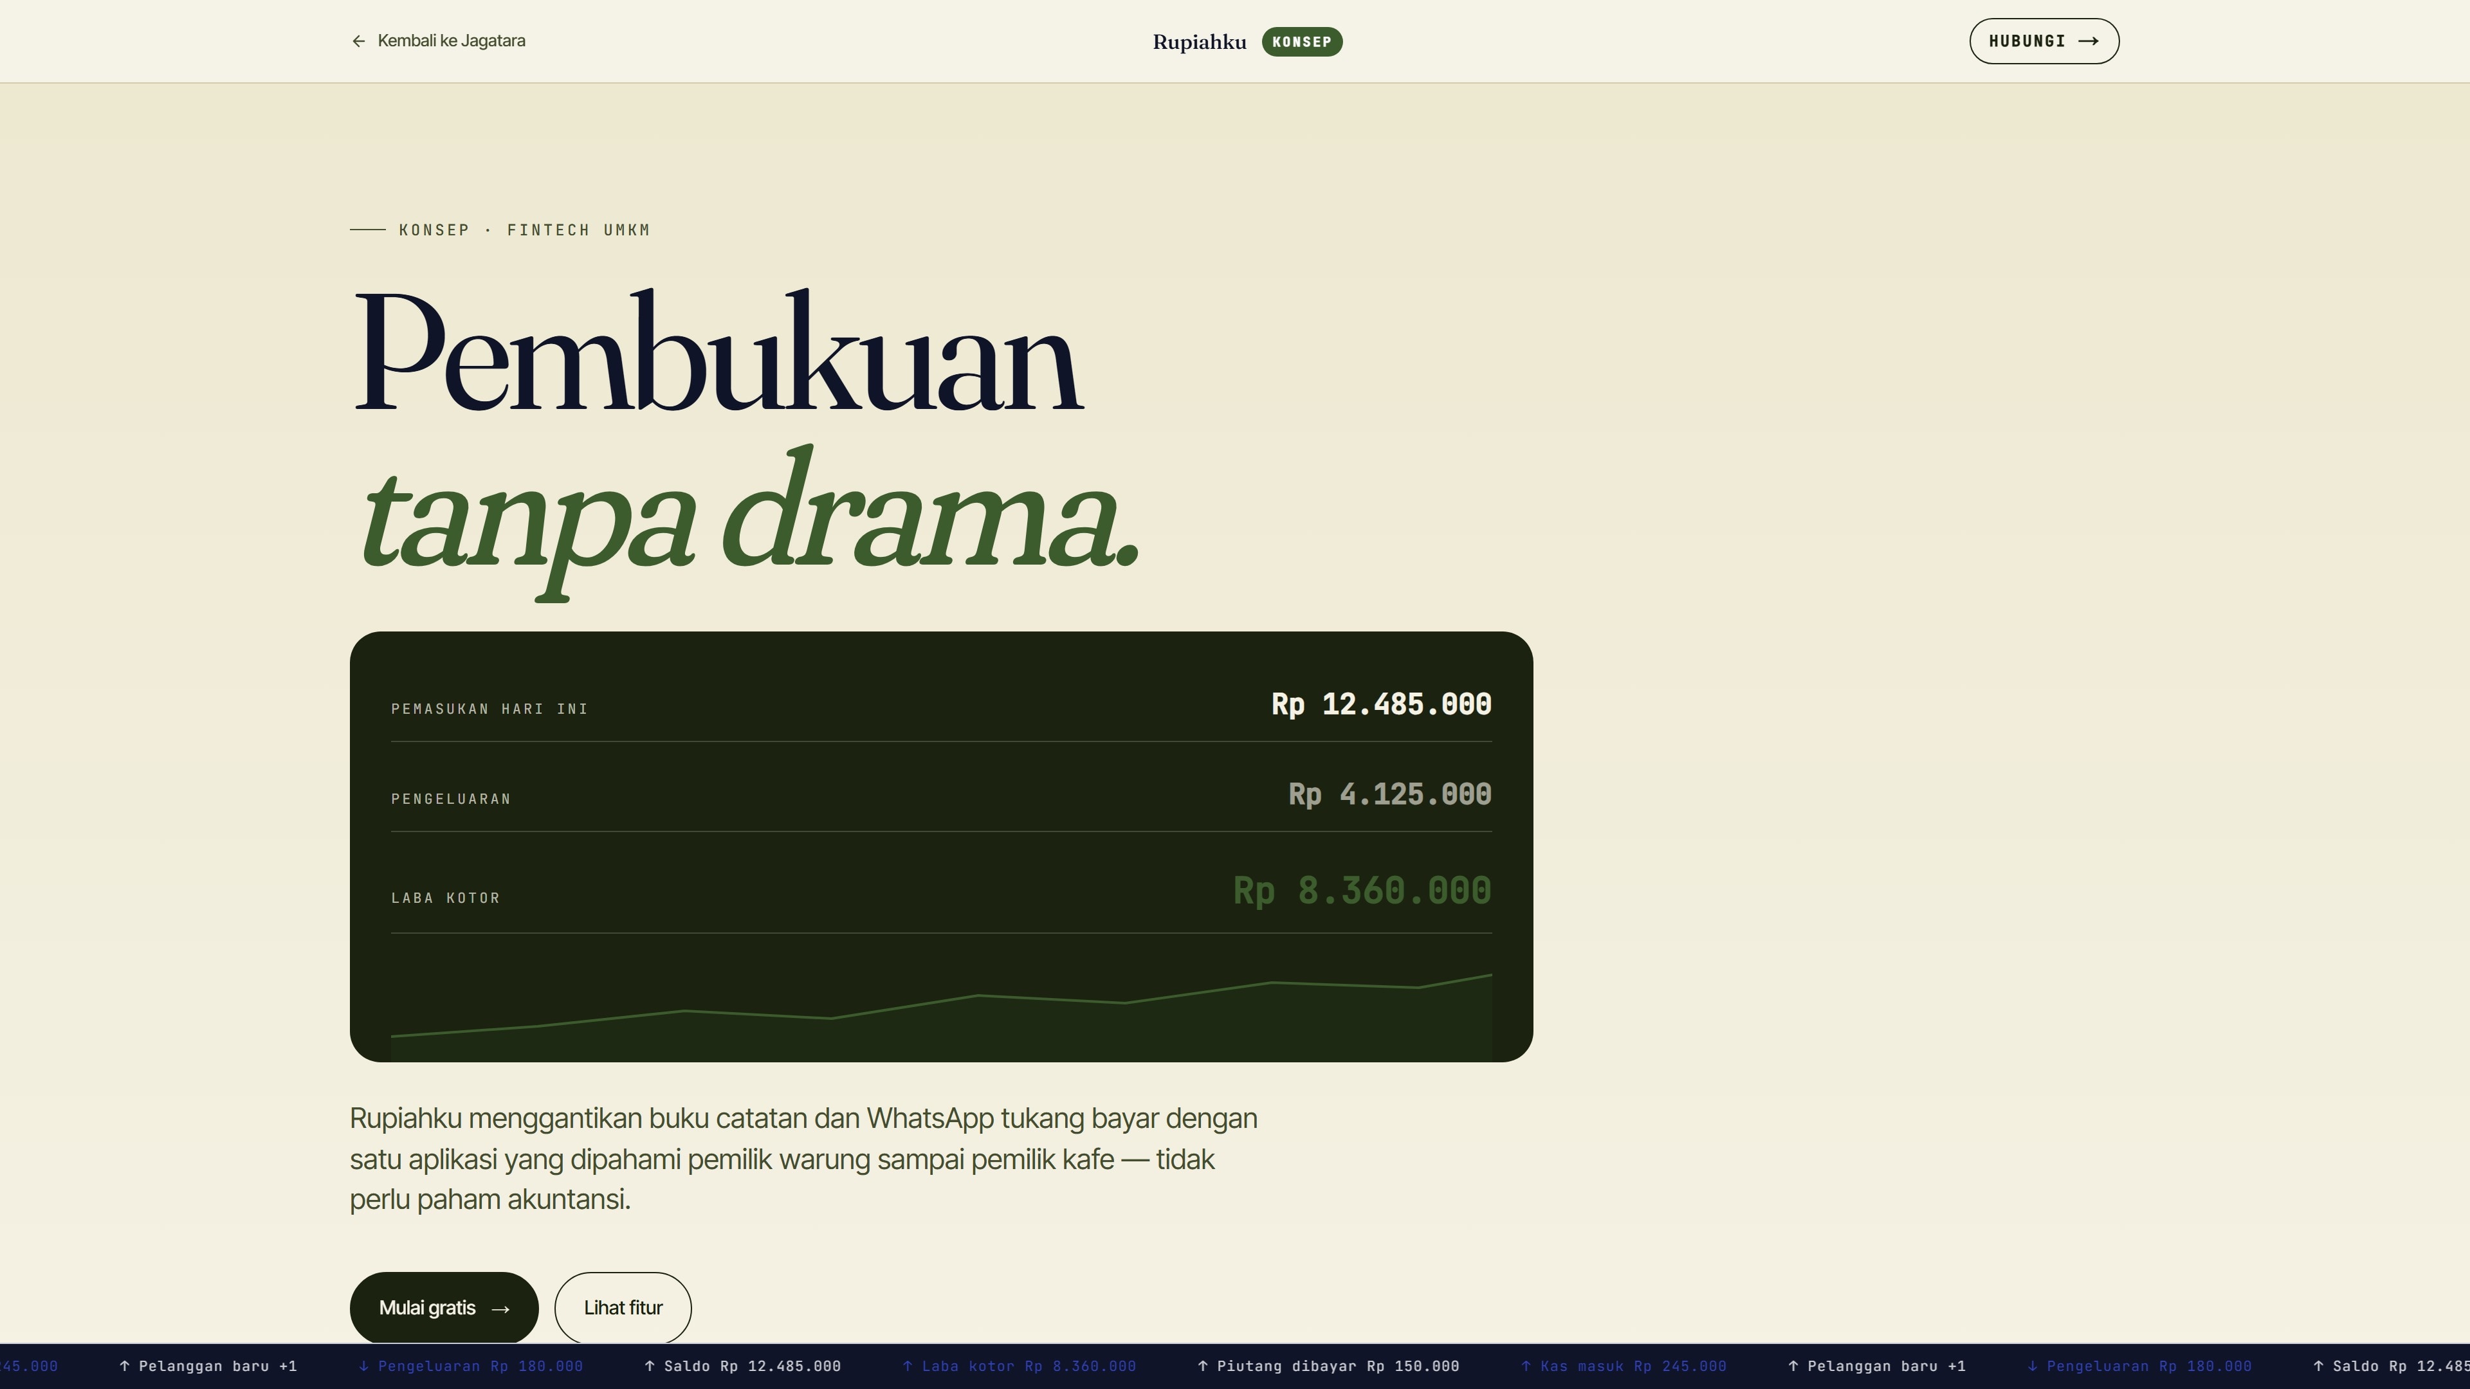Open the Lihat fitur button
The image size is (2470, 1389).
(623, 1307)
